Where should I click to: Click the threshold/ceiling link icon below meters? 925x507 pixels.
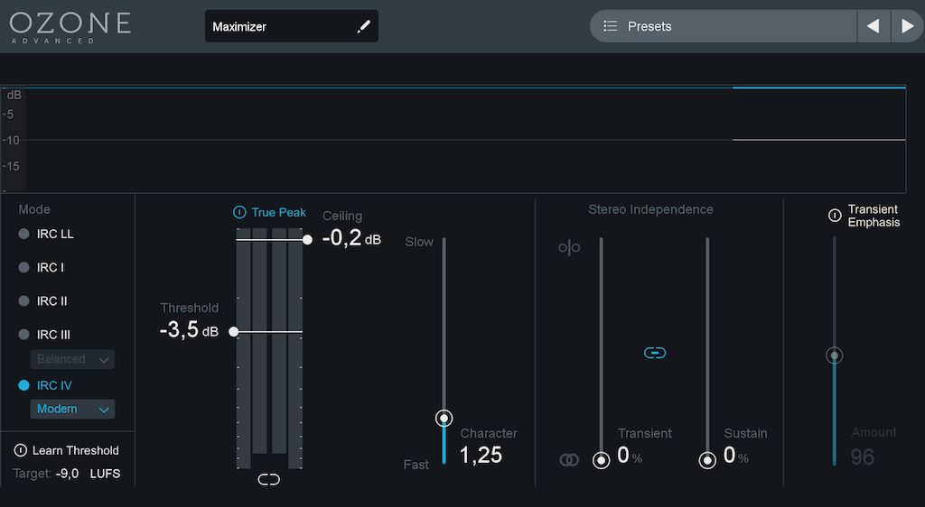point(268,479)
